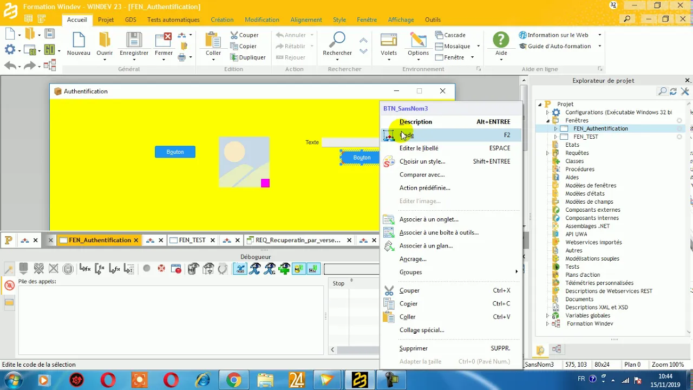Open the Coller dropdown arrow

coord(213,60)
